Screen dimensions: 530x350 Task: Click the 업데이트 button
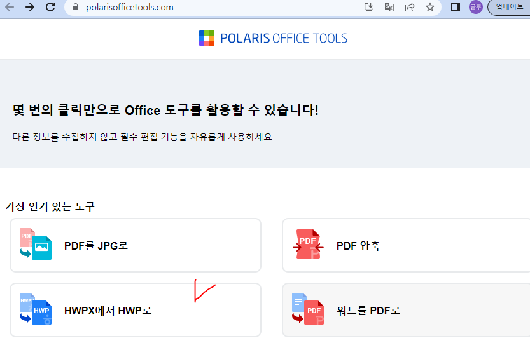[x=509, y=7]
